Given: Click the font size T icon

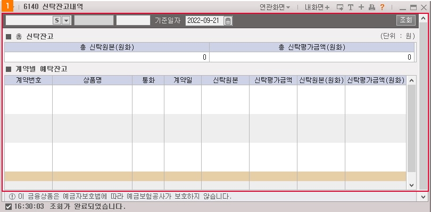Looking at the screenshot, I should [x=351, y=7].
